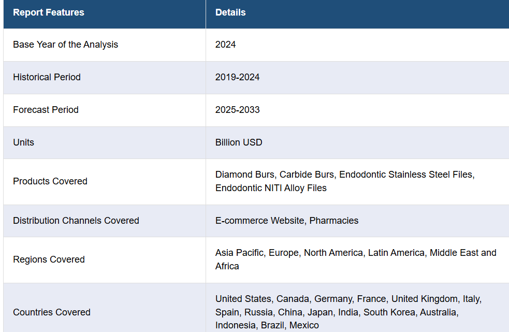The height and width of the screenshot is (332, 509).
Task: Select the Products Covered label
Action: pyautogui.click(x=50, y=181)
